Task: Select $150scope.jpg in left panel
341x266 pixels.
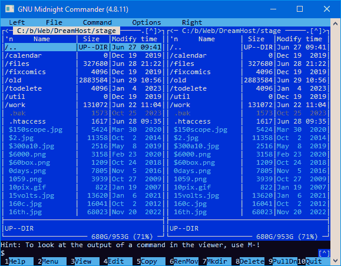Action: tap(83, 129)
